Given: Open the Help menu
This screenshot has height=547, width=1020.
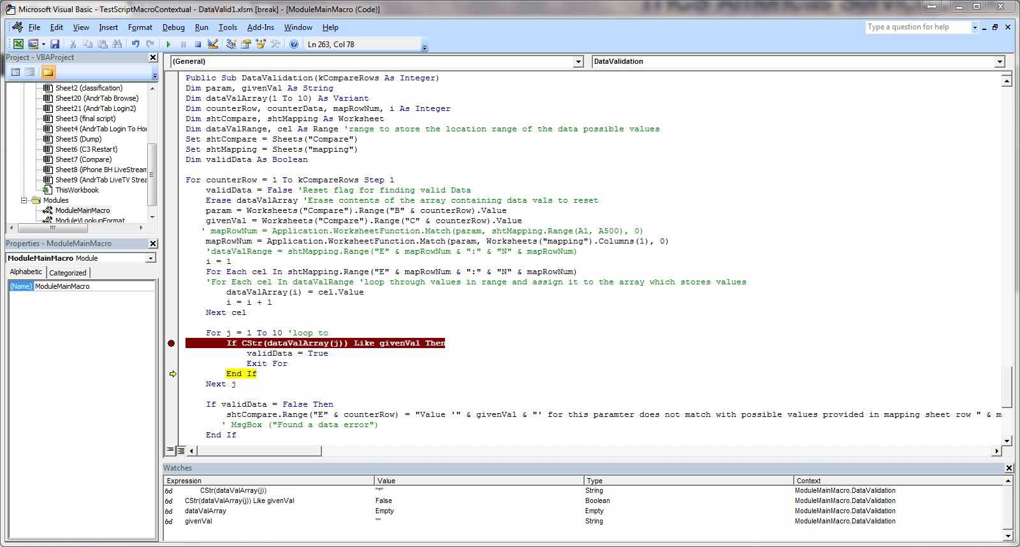Looking at the screenshot, I should pos(330,27).
